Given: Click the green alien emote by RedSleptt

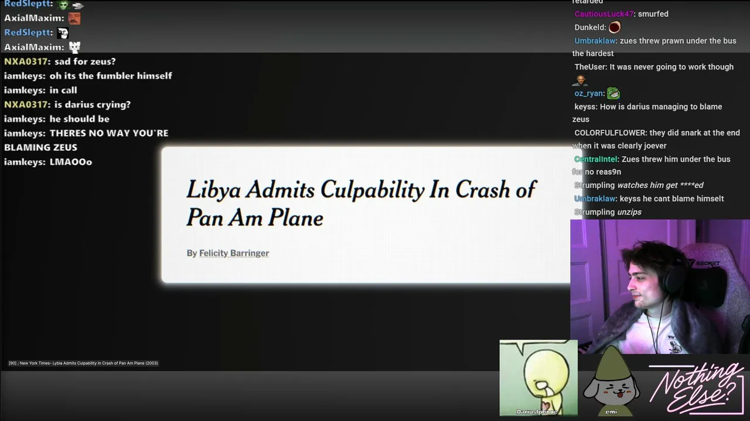Looking at the screenshot, I should coord(63,4).
